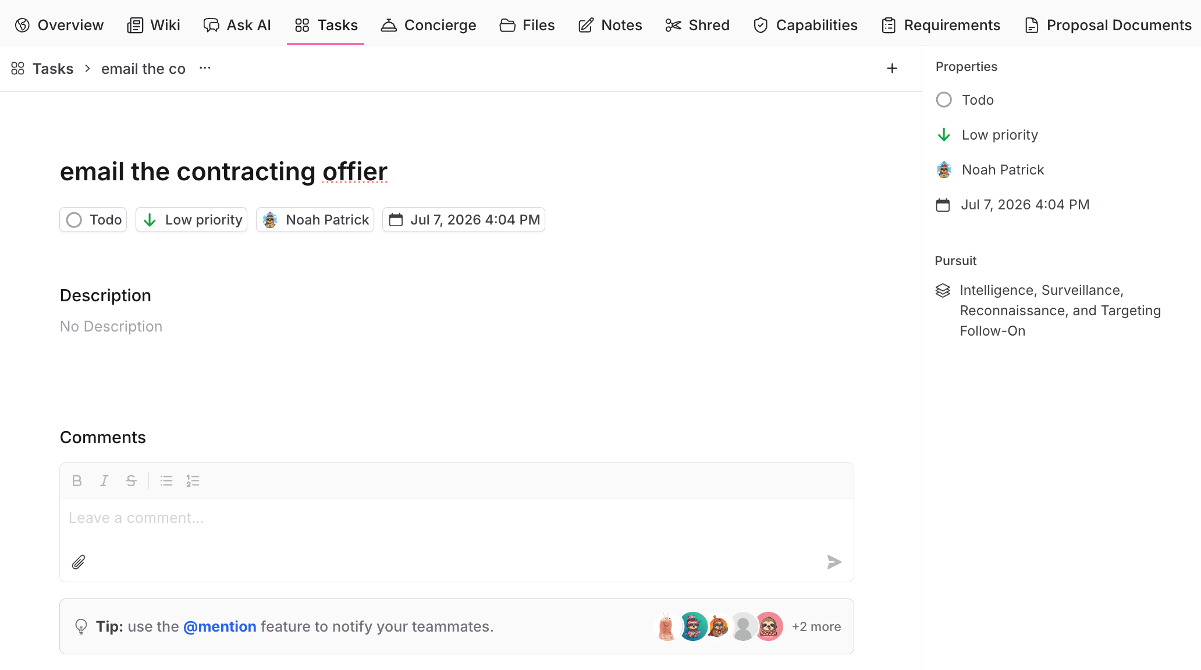Open the Noah Patrick assignee chip under title
Screen dimensions: 1201x670
315,220
